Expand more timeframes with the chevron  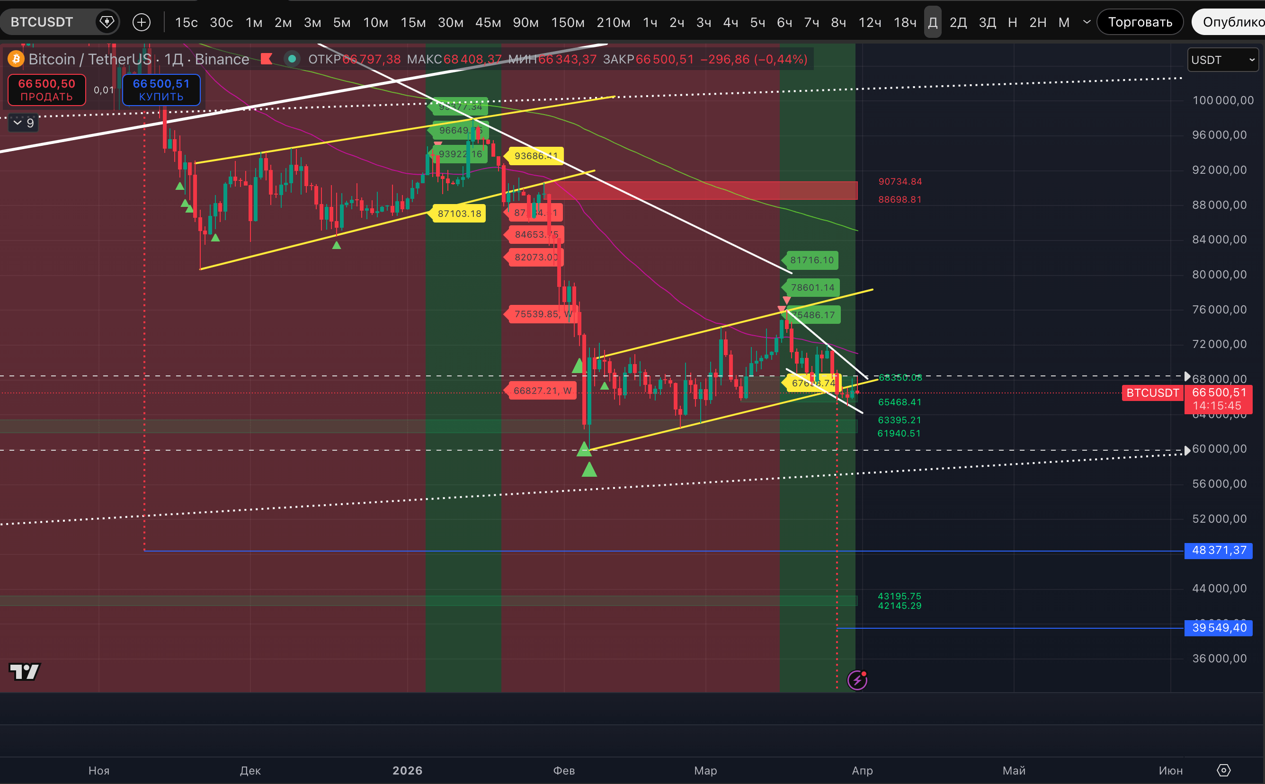point(1087,22)
